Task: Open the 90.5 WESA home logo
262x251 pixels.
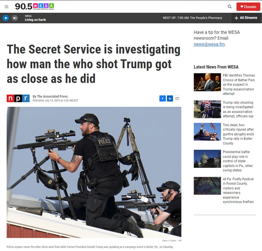Action: click(x=34, y=6)
